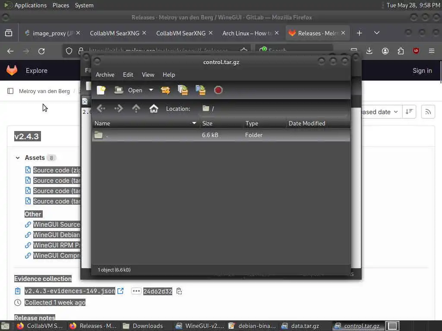Open the View menu in archive manager

point(148,75)
